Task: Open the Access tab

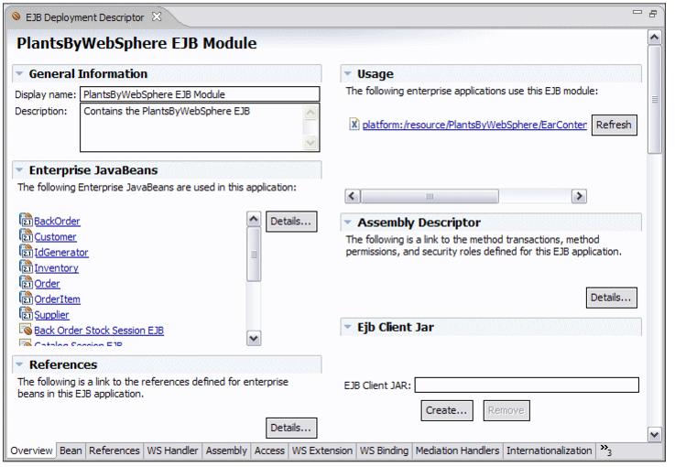Action: click(x=269, y=451)
